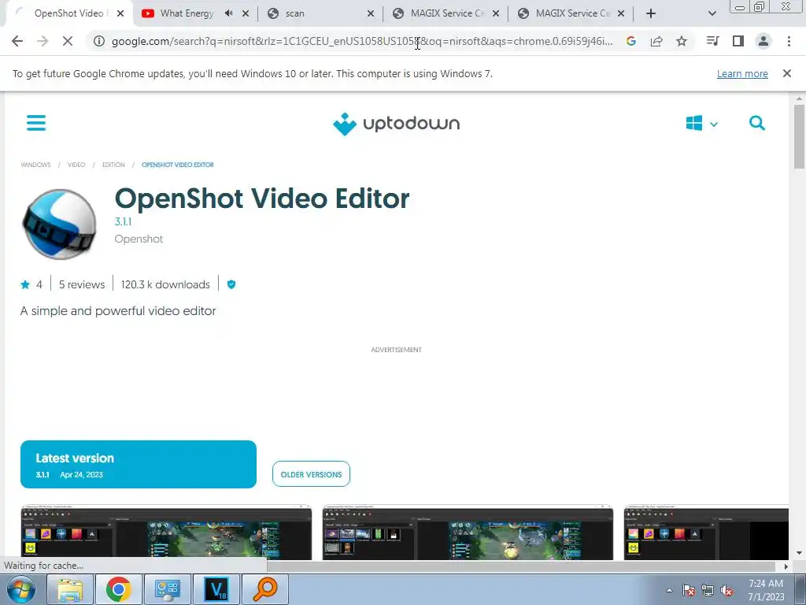806x605 pixels.
Task: Show hidden system tray icons
Action: click(669, 590)
